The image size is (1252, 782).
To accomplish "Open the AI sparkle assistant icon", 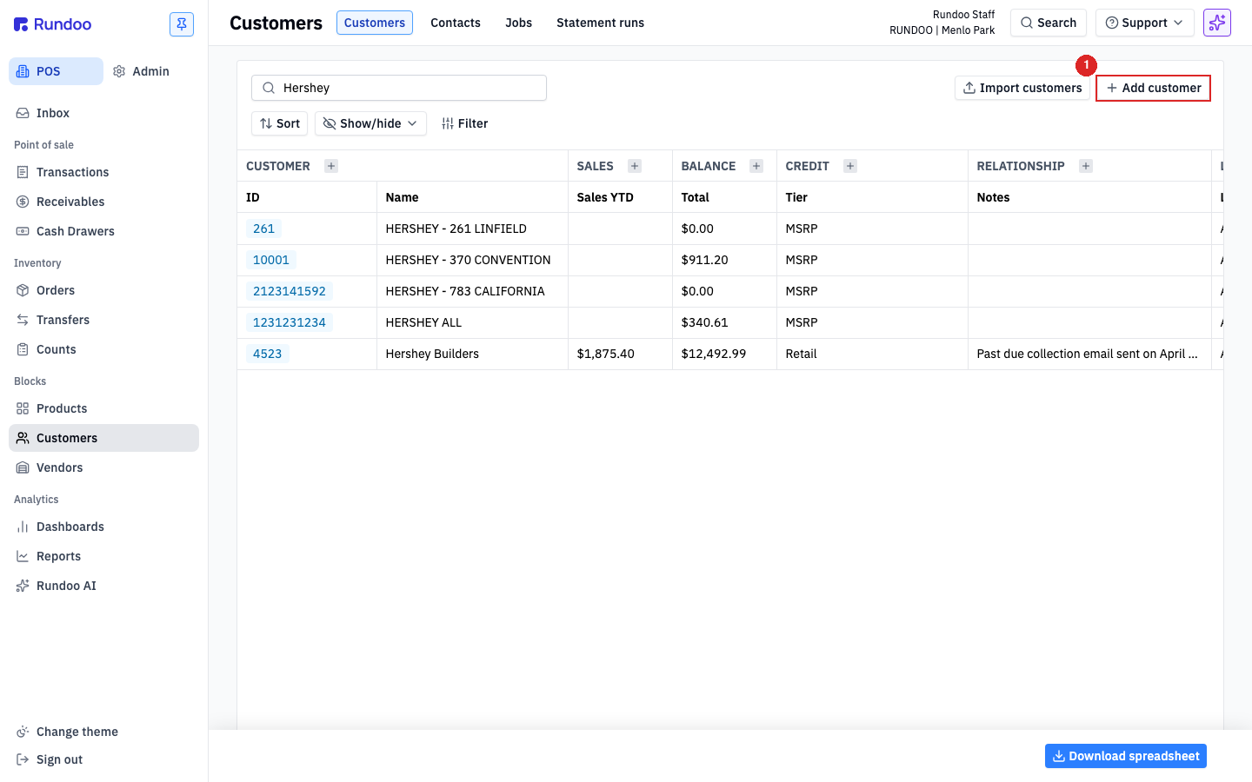I will [x=1217, y=23].
